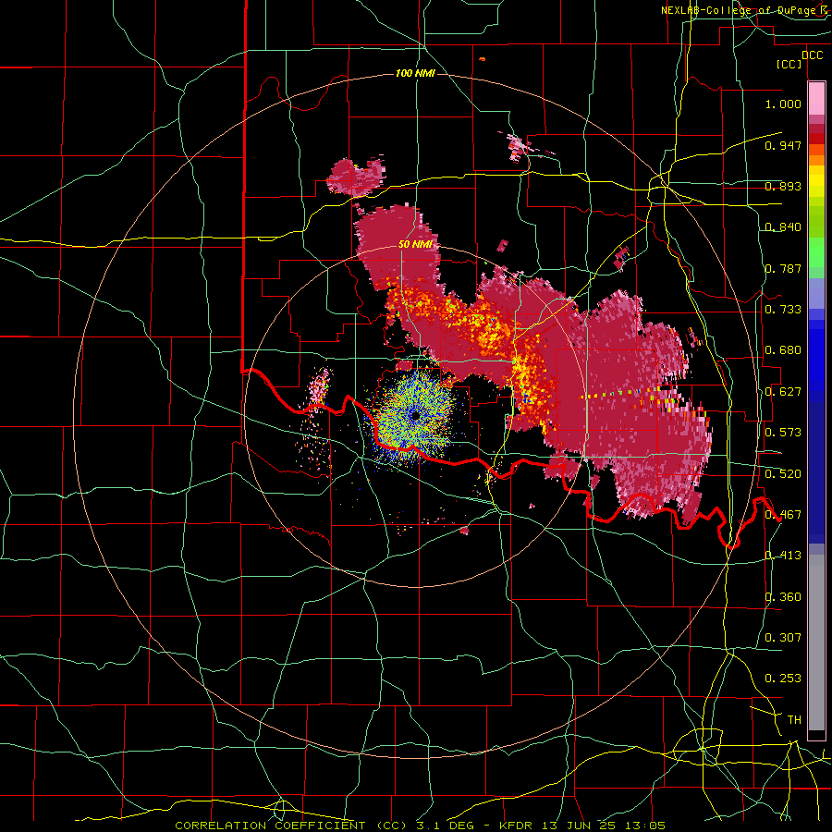The height and width of the screenshot is (832, 832).
Task: Select the 0.840 legend value
Action: point(783,227)
